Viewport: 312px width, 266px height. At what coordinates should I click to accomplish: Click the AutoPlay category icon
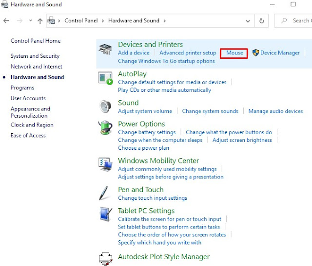click(105, 78)
